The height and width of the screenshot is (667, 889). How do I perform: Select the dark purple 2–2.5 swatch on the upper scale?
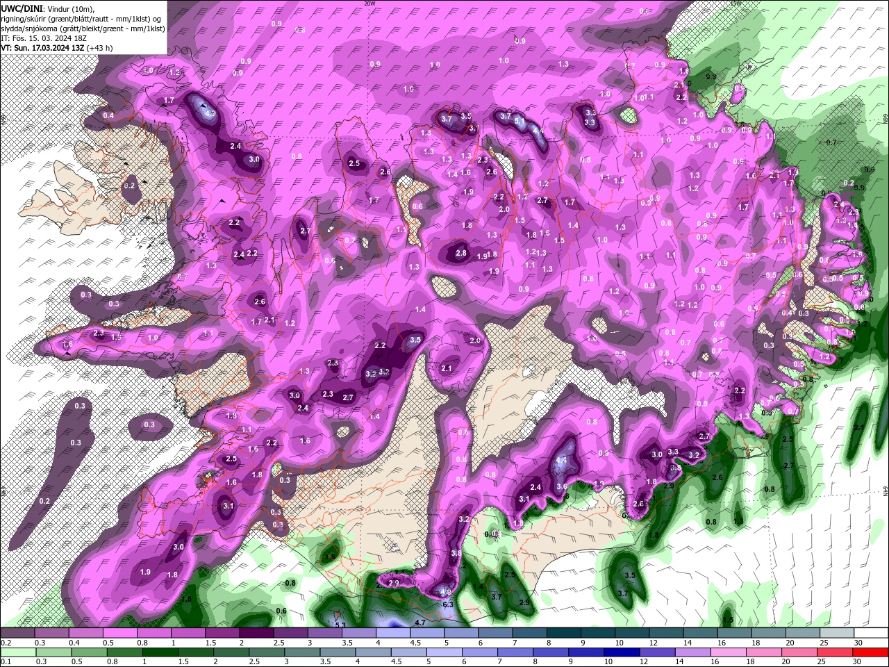point(256,633)
